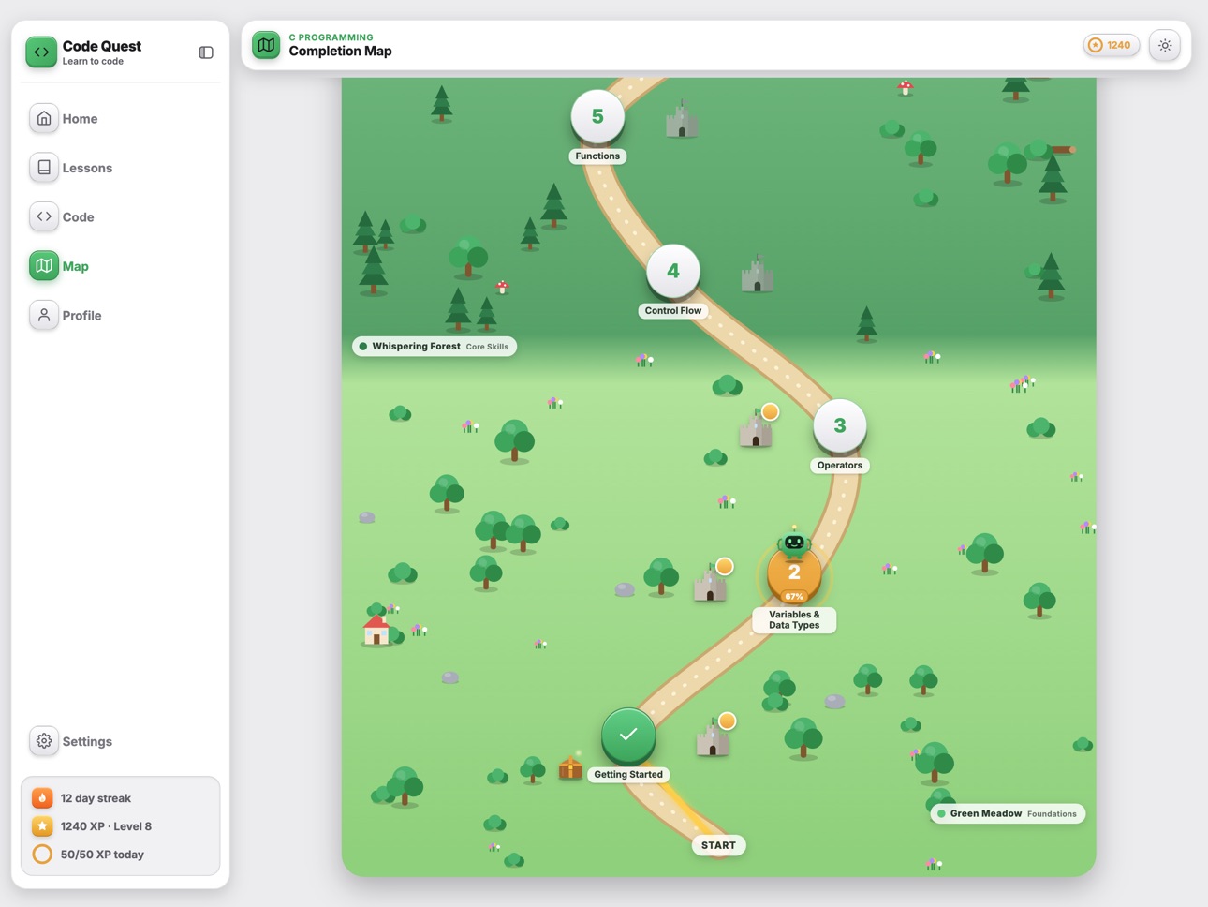Screen dimensions: 1208x907
Task: Collapse the sidebar panel
Action: (206, 52)
